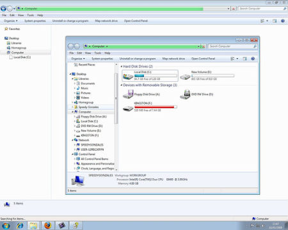Click Map network drive in front window
The width and height of the screenshot is (288, 230).
pos(173,59)
